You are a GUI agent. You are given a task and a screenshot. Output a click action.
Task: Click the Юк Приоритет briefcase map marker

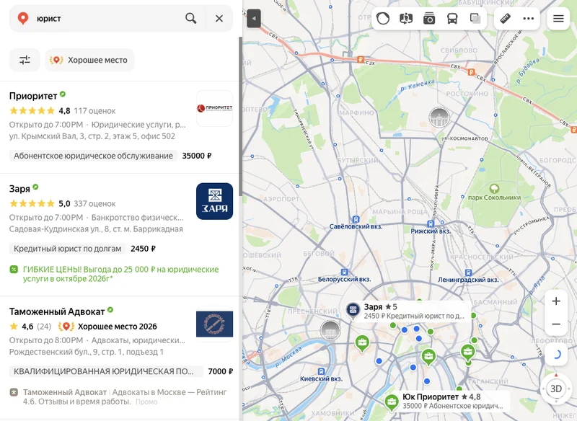click(x=392, y=402)
